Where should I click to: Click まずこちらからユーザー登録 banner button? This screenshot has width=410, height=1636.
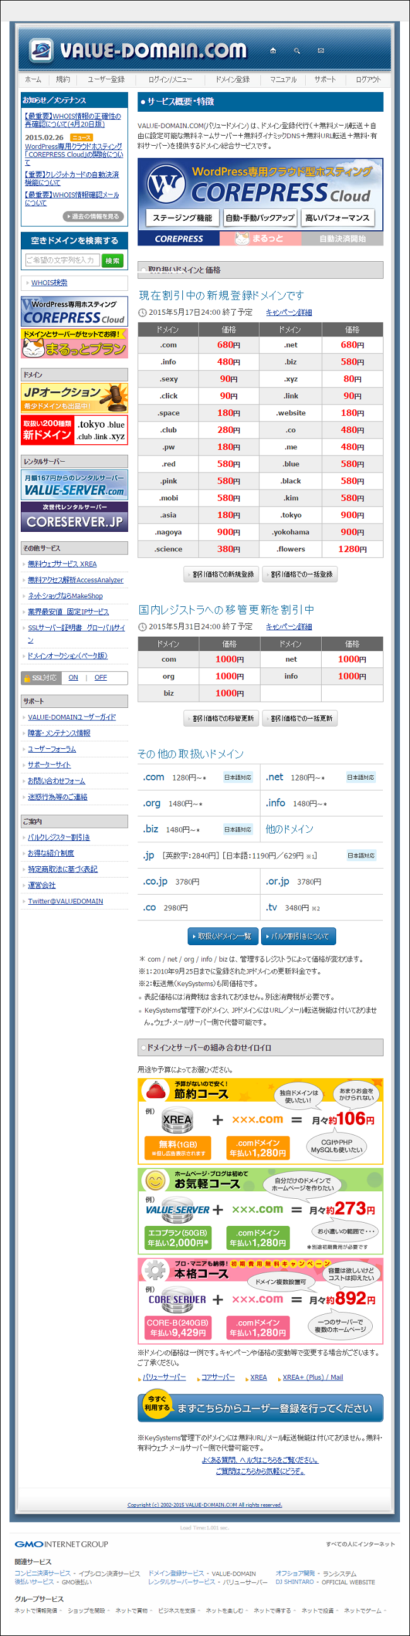pos(261,1408)
